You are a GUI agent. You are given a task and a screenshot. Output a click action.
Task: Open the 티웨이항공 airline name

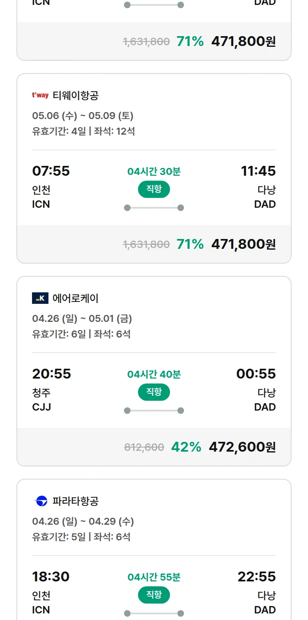[76, 95]
